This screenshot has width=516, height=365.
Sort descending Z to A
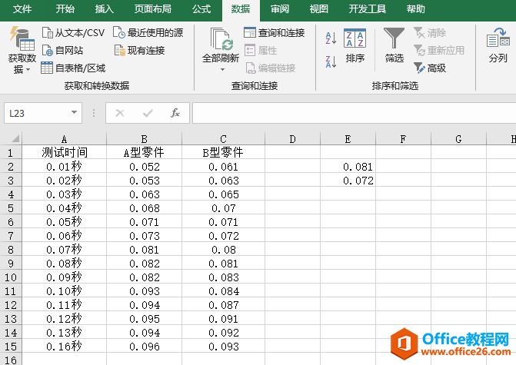331,61
